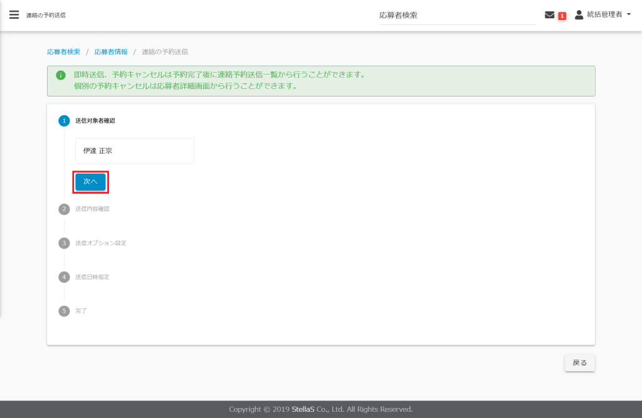Open the hamburger navigation menu

click(14, 15)
